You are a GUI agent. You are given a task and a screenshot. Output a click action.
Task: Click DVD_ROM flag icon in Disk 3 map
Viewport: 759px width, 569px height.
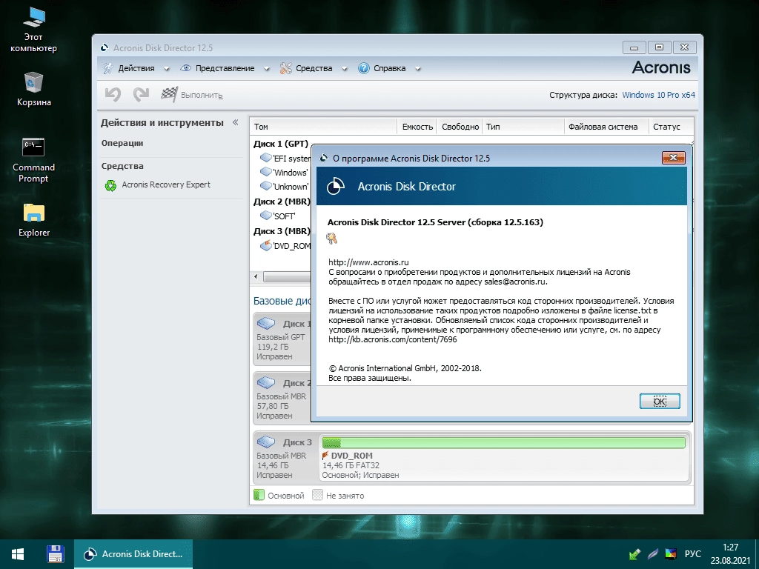325,456
